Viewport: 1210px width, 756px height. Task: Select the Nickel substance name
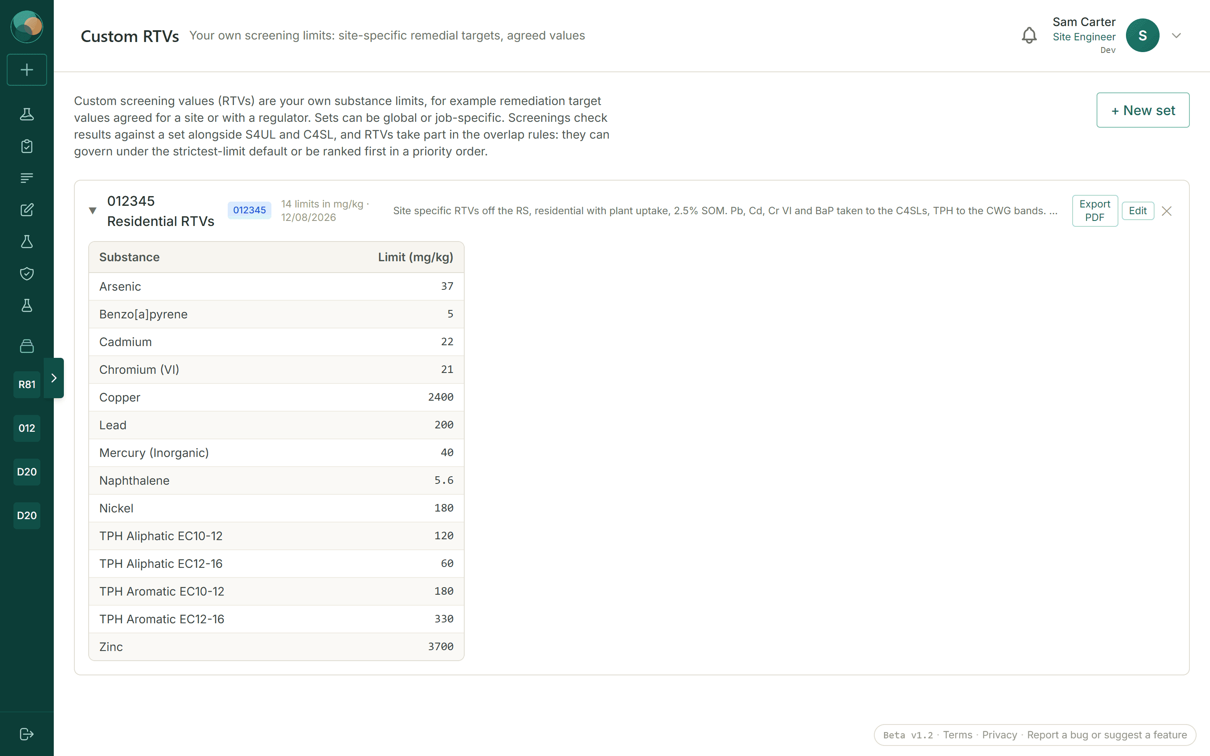pyautogui.click(x=116, y=508)
